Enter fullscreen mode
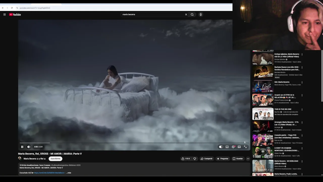 (245, 147)
